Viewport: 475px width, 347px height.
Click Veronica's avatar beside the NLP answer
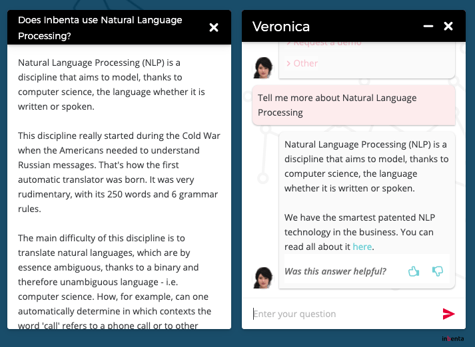tap(264, 277)
